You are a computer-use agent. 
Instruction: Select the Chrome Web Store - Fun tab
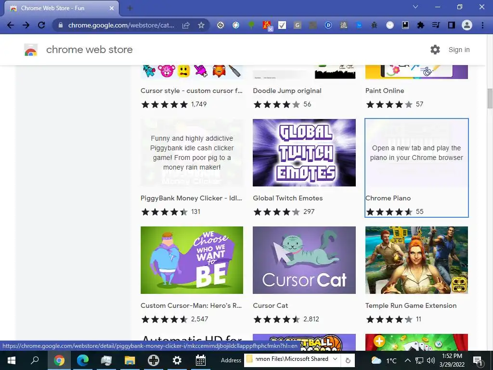[x=61, y=8]
